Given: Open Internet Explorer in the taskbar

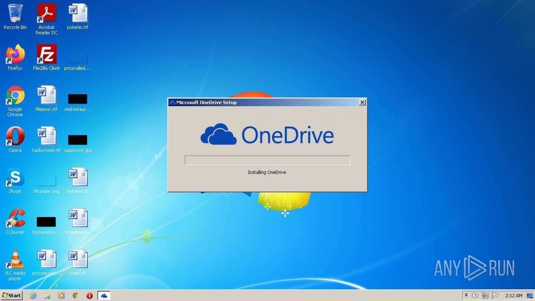Looking at the screenshot, I should coord(33,296).
